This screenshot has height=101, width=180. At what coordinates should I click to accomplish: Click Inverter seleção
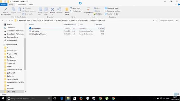point(111,14)
